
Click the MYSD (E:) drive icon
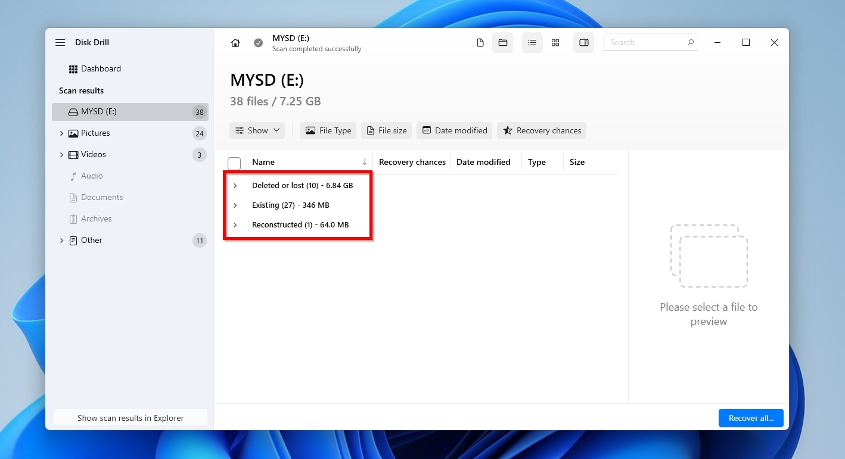(x=73, y=112)
